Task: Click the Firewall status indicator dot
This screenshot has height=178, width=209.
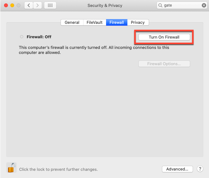Action: coord(22,37)
